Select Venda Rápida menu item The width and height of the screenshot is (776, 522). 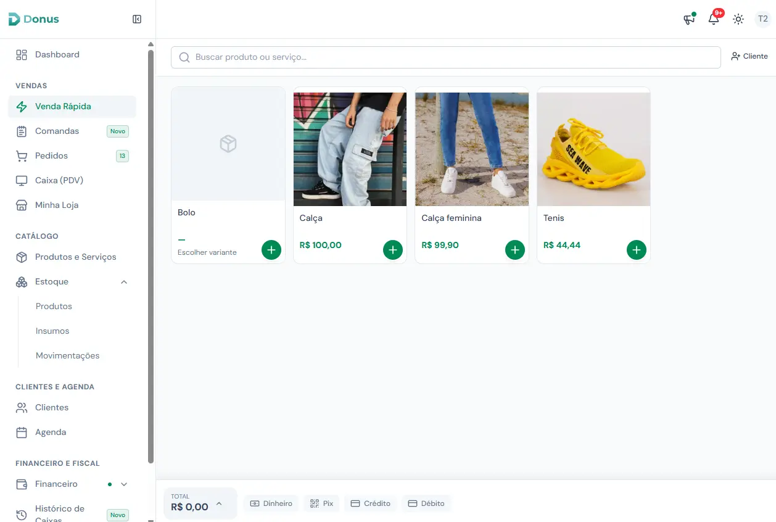[72, 107]
